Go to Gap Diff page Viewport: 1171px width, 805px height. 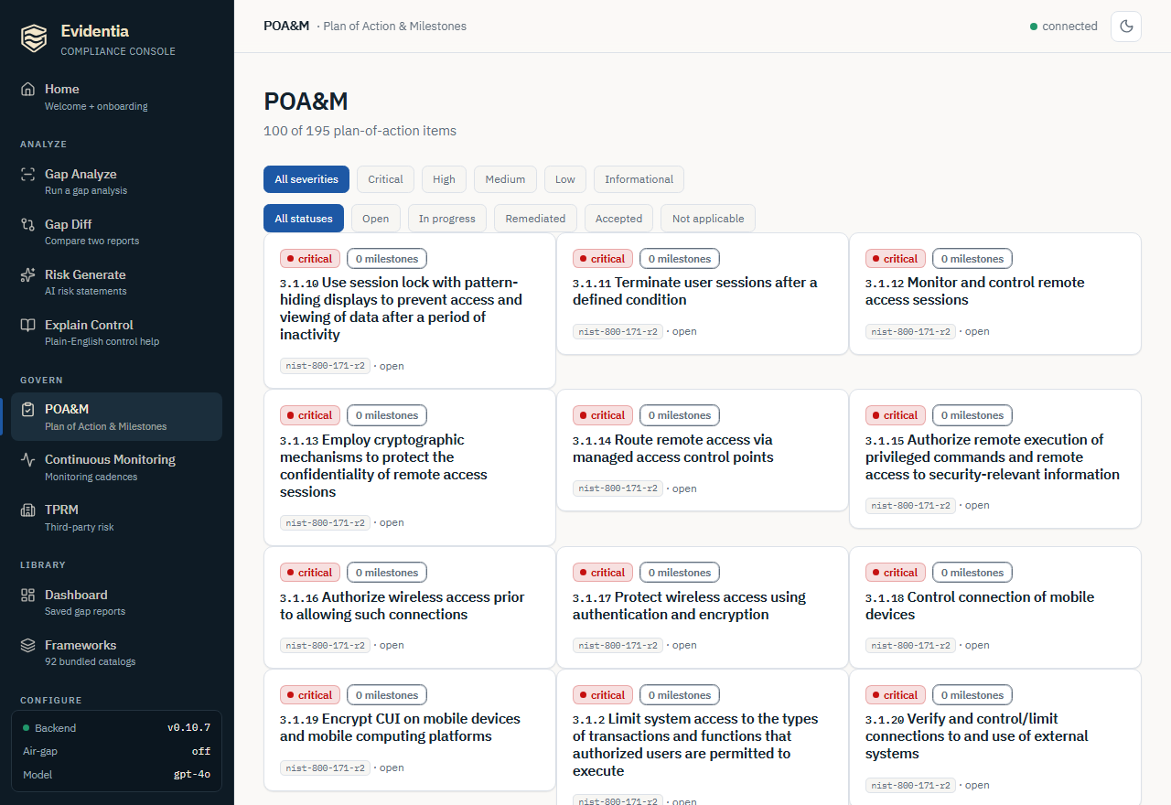click(x=117, y=232)
